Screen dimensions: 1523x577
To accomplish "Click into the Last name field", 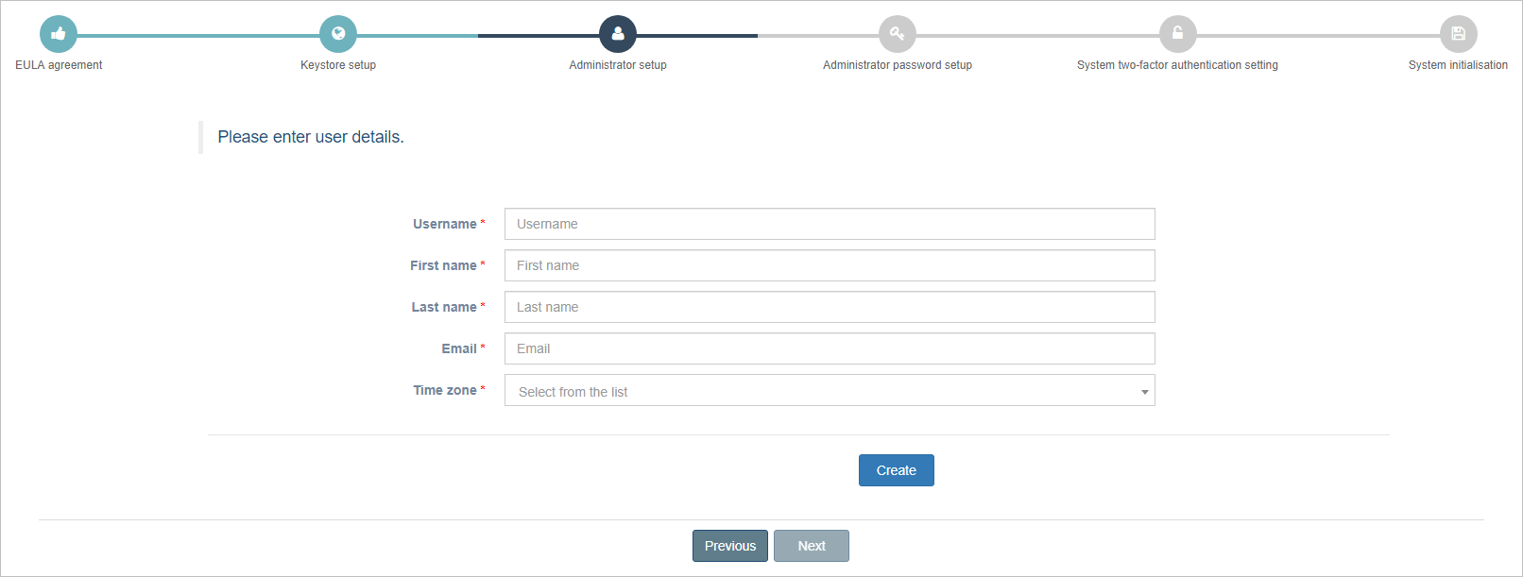I will coord(830,307).
